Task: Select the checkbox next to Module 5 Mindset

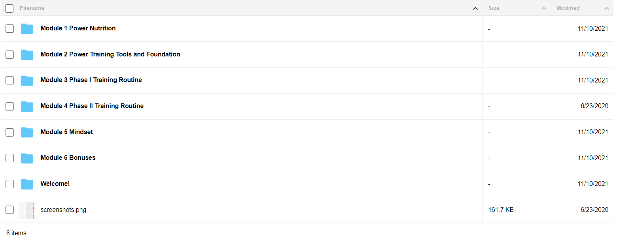Action: 9,132
